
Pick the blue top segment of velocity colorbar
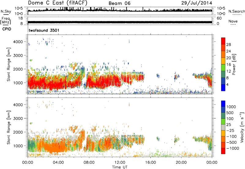click(x=223, y=104)
